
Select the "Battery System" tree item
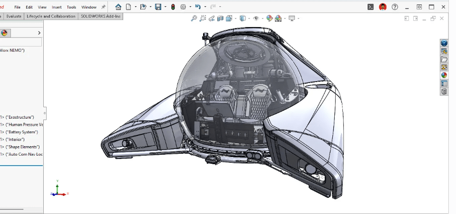coord(19,132)
